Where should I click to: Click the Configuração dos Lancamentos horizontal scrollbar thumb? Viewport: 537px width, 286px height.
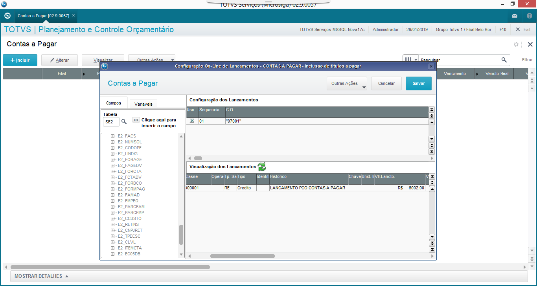coord(198,158)
